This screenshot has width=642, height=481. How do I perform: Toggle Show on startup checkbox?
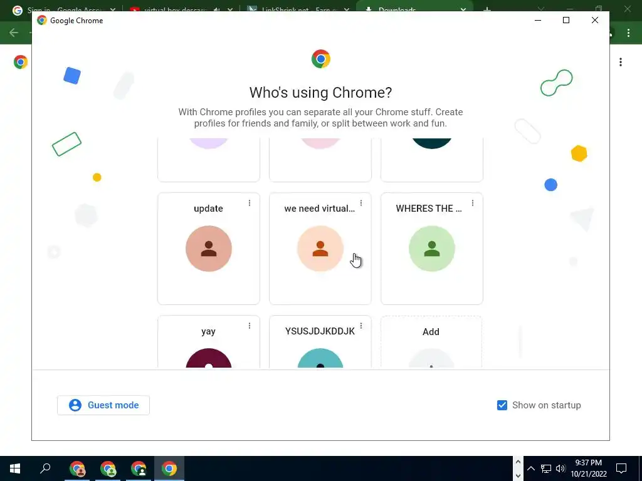pos(502,405)
